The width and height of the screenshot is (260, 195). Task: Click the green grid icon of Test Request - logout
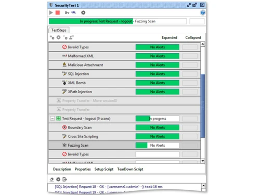pos(59,119)
